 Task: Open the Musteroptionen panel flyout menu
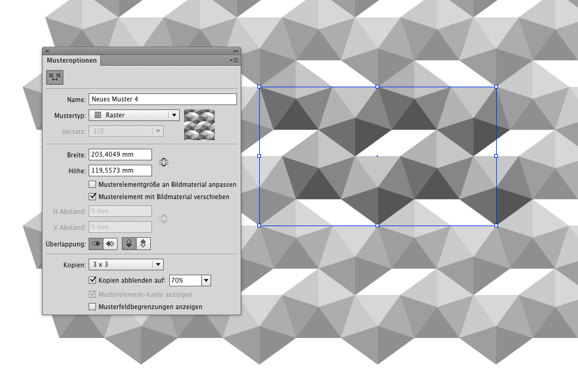pyautogui.click(x=234, y=60)
